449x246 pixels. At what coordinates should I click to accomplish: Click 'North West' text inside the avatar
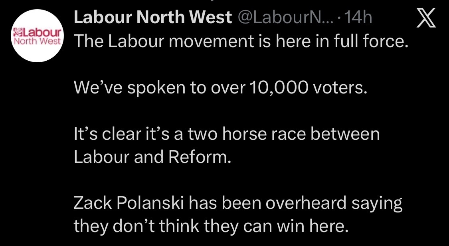pyautogui.click(x=38, y=41)
